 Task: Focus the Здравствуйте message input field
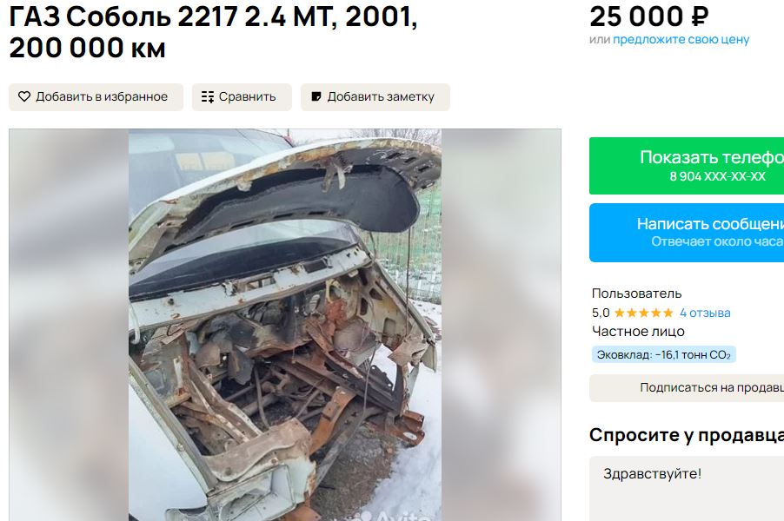[687, 489]
